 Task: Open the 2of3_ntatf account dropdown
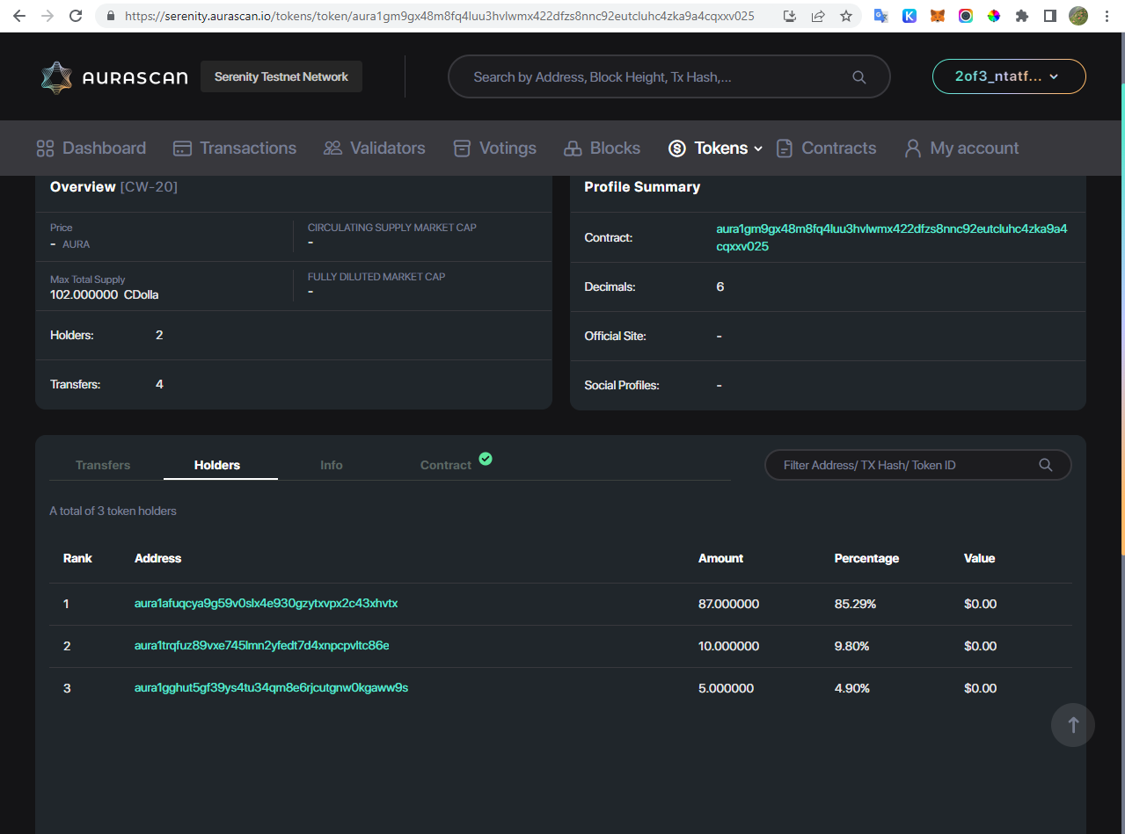coord(1009,76)
